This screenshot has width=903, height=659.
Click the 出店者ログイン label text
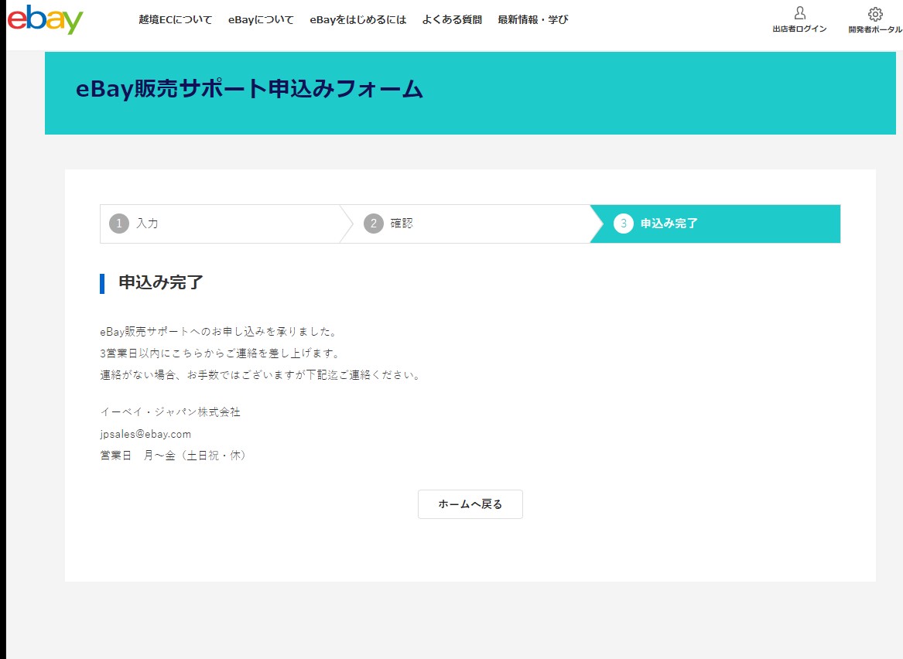[799, 29]
